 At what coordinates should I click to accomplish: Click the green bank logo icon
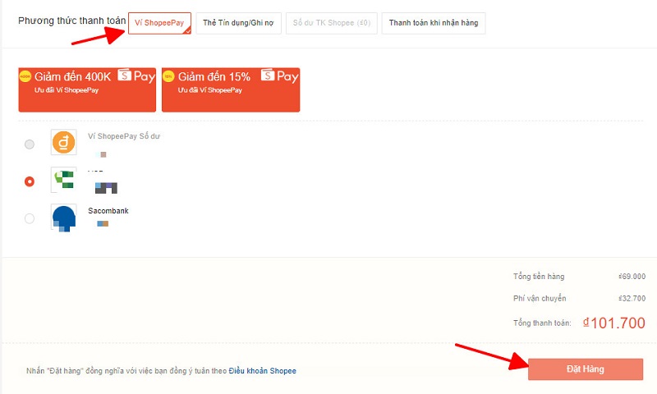63,181
